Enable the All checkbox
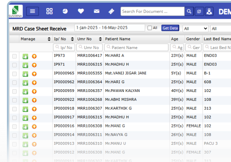Viewport: 231px width, 162px height. [x=150, y=28]
